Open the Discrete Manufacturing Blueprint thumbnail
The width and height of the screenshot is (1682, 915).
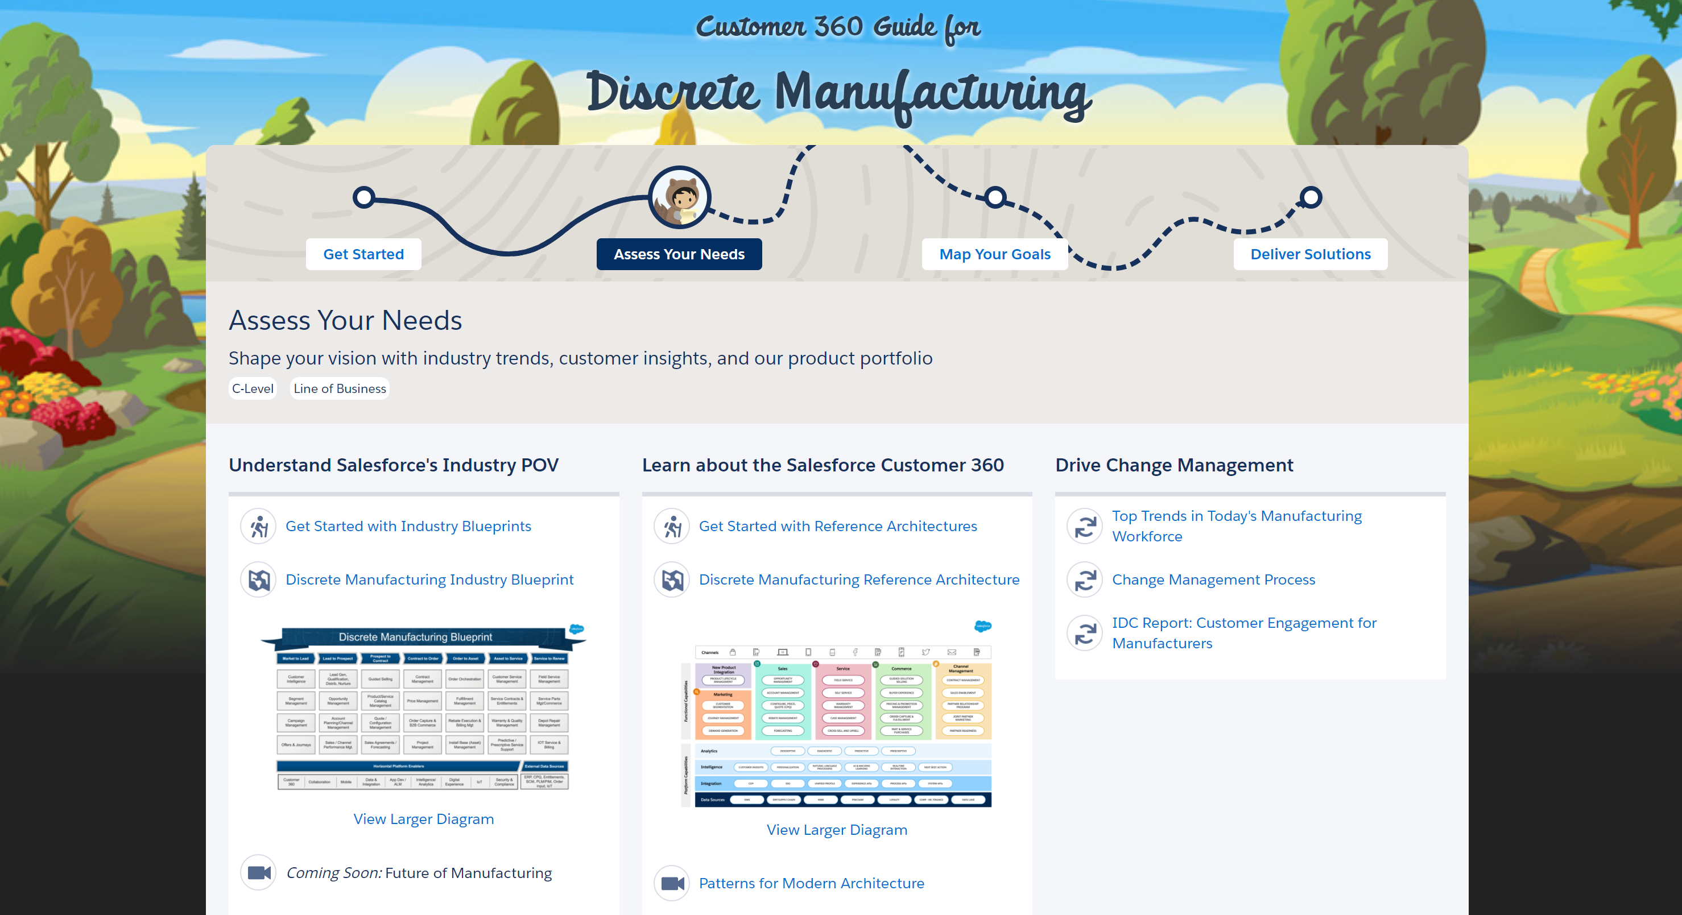423,708
